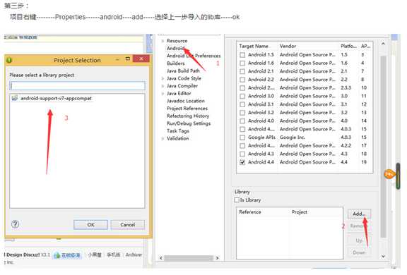Open Run/Debug Settings page

tap(189, 123)
